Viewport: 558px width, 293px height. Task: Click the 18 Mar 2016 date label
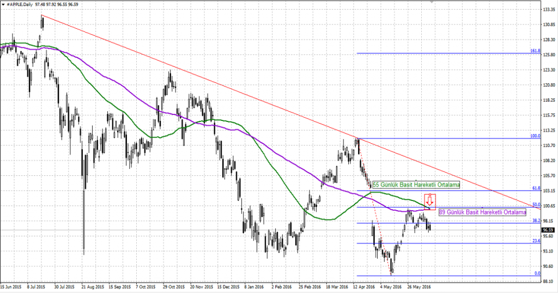click(x=337, y=286)
